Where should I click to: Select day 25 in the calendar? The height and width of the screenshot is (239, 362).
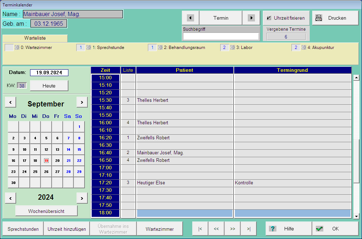(35, 171)
